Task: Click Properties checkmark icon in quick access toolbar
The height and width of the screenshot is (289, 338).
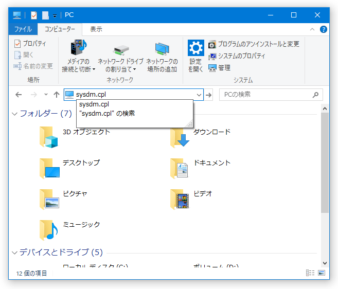Action: (x=34, y=15)
